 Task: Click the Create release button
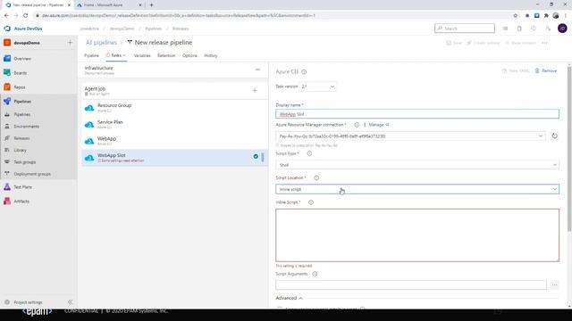coord(484,43)
